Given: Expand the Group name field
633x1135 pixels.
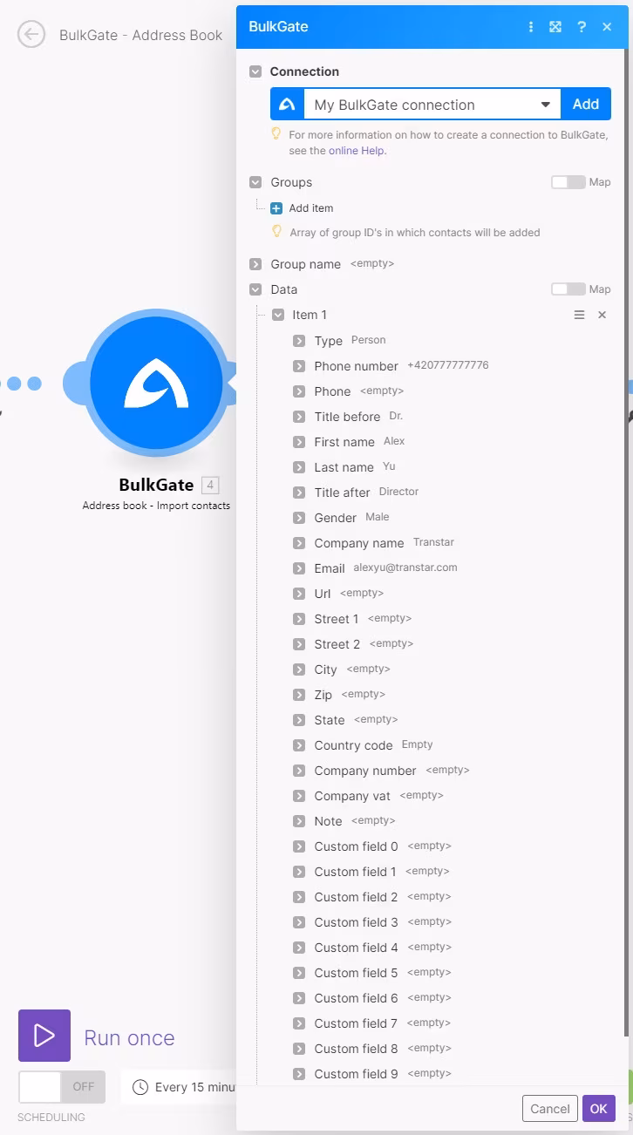Looking at the screenshot, I should [x=255, y=264].
